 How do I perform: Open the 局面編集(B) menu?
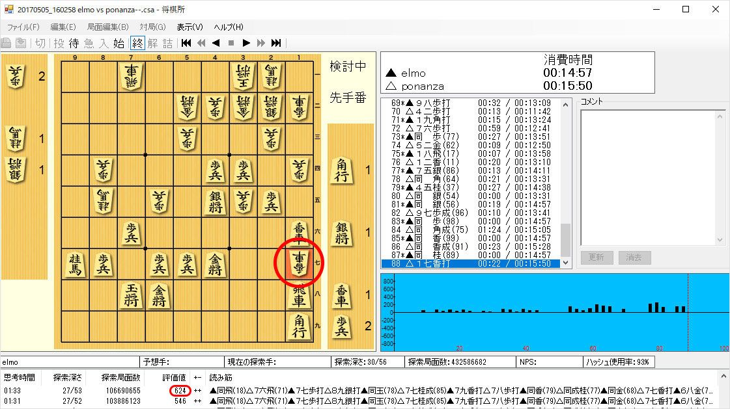107,27
